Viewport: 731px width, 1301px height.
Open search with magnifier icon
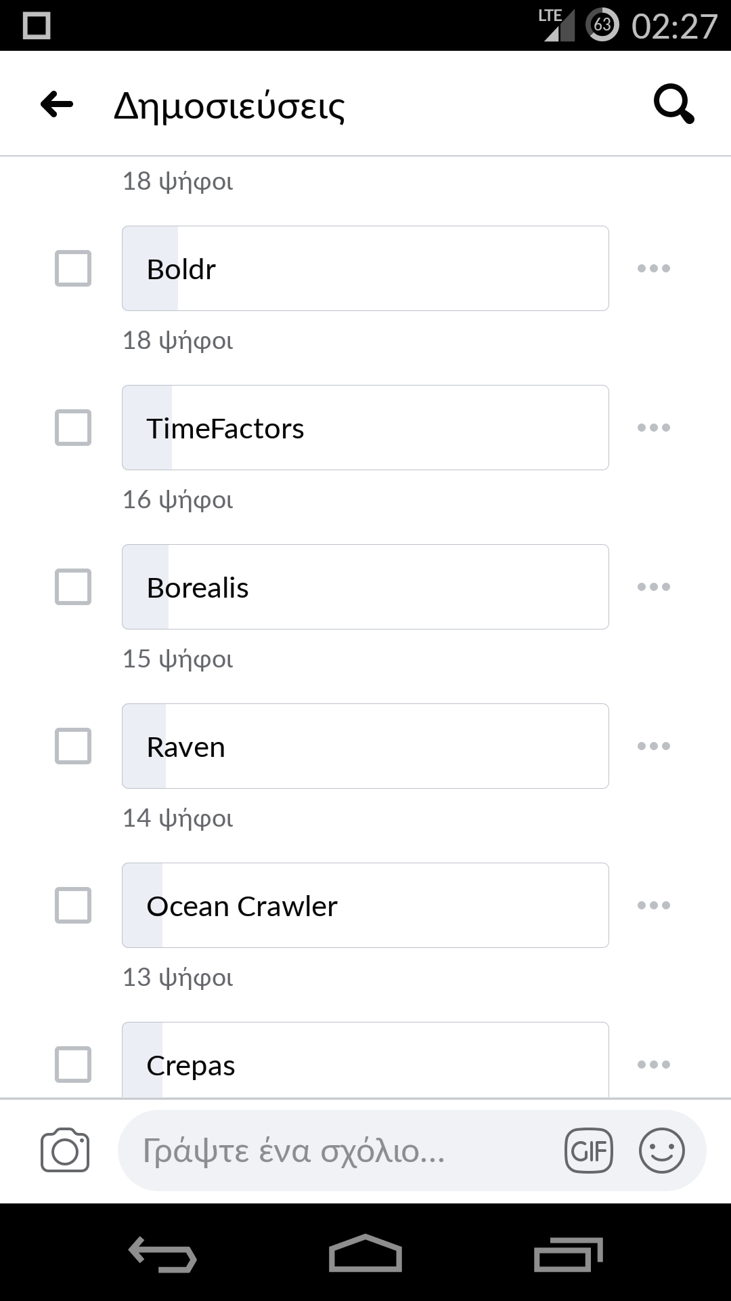pyautogui.click(x=673, y=104)
